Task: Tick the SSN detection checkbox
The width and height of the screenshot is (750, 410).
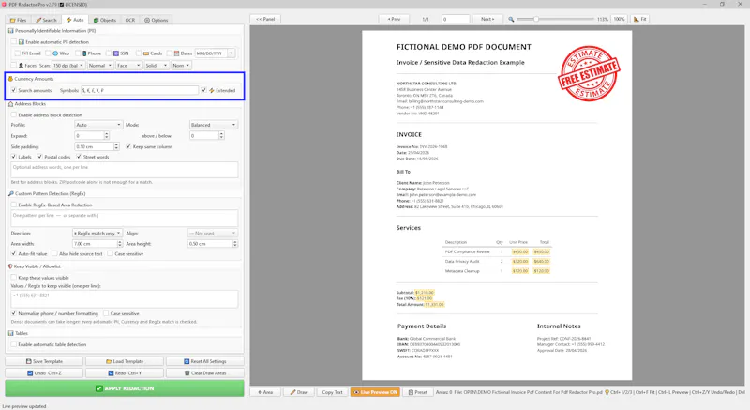Action: coord(109,53)
